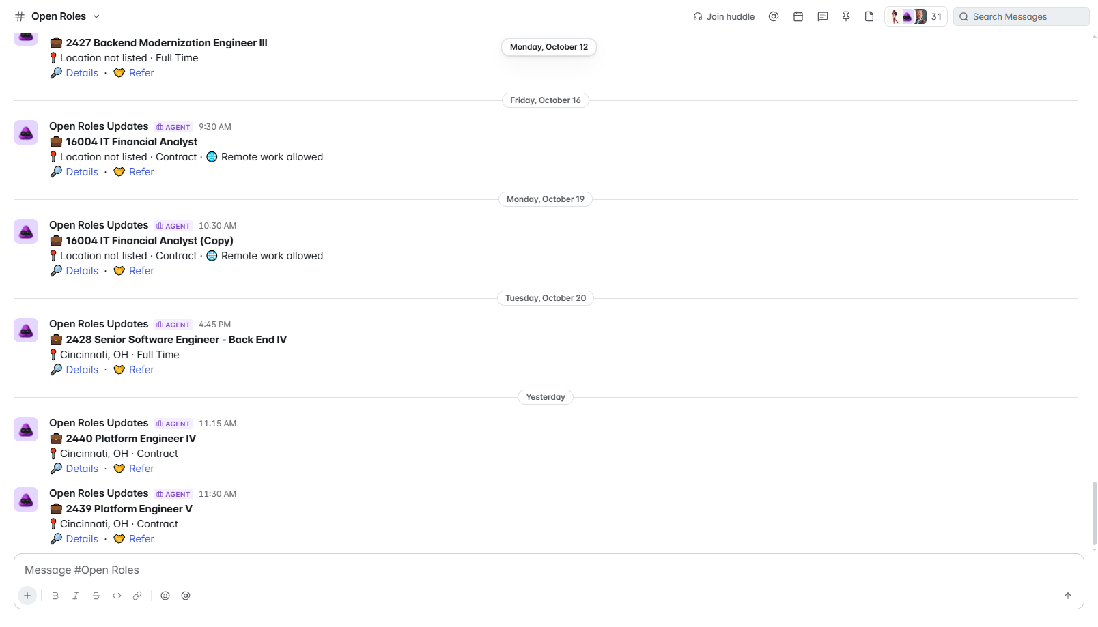
Task: Insert a link with the link icon
Action: pyautogui.click(x=137, y=596)
